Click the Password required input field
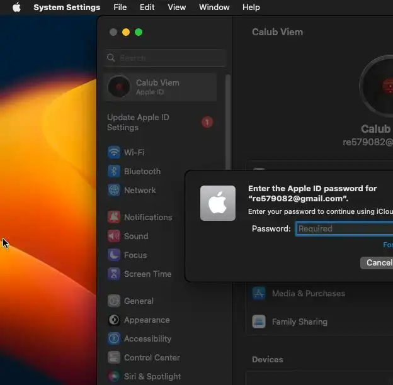 tap(344, 228)
